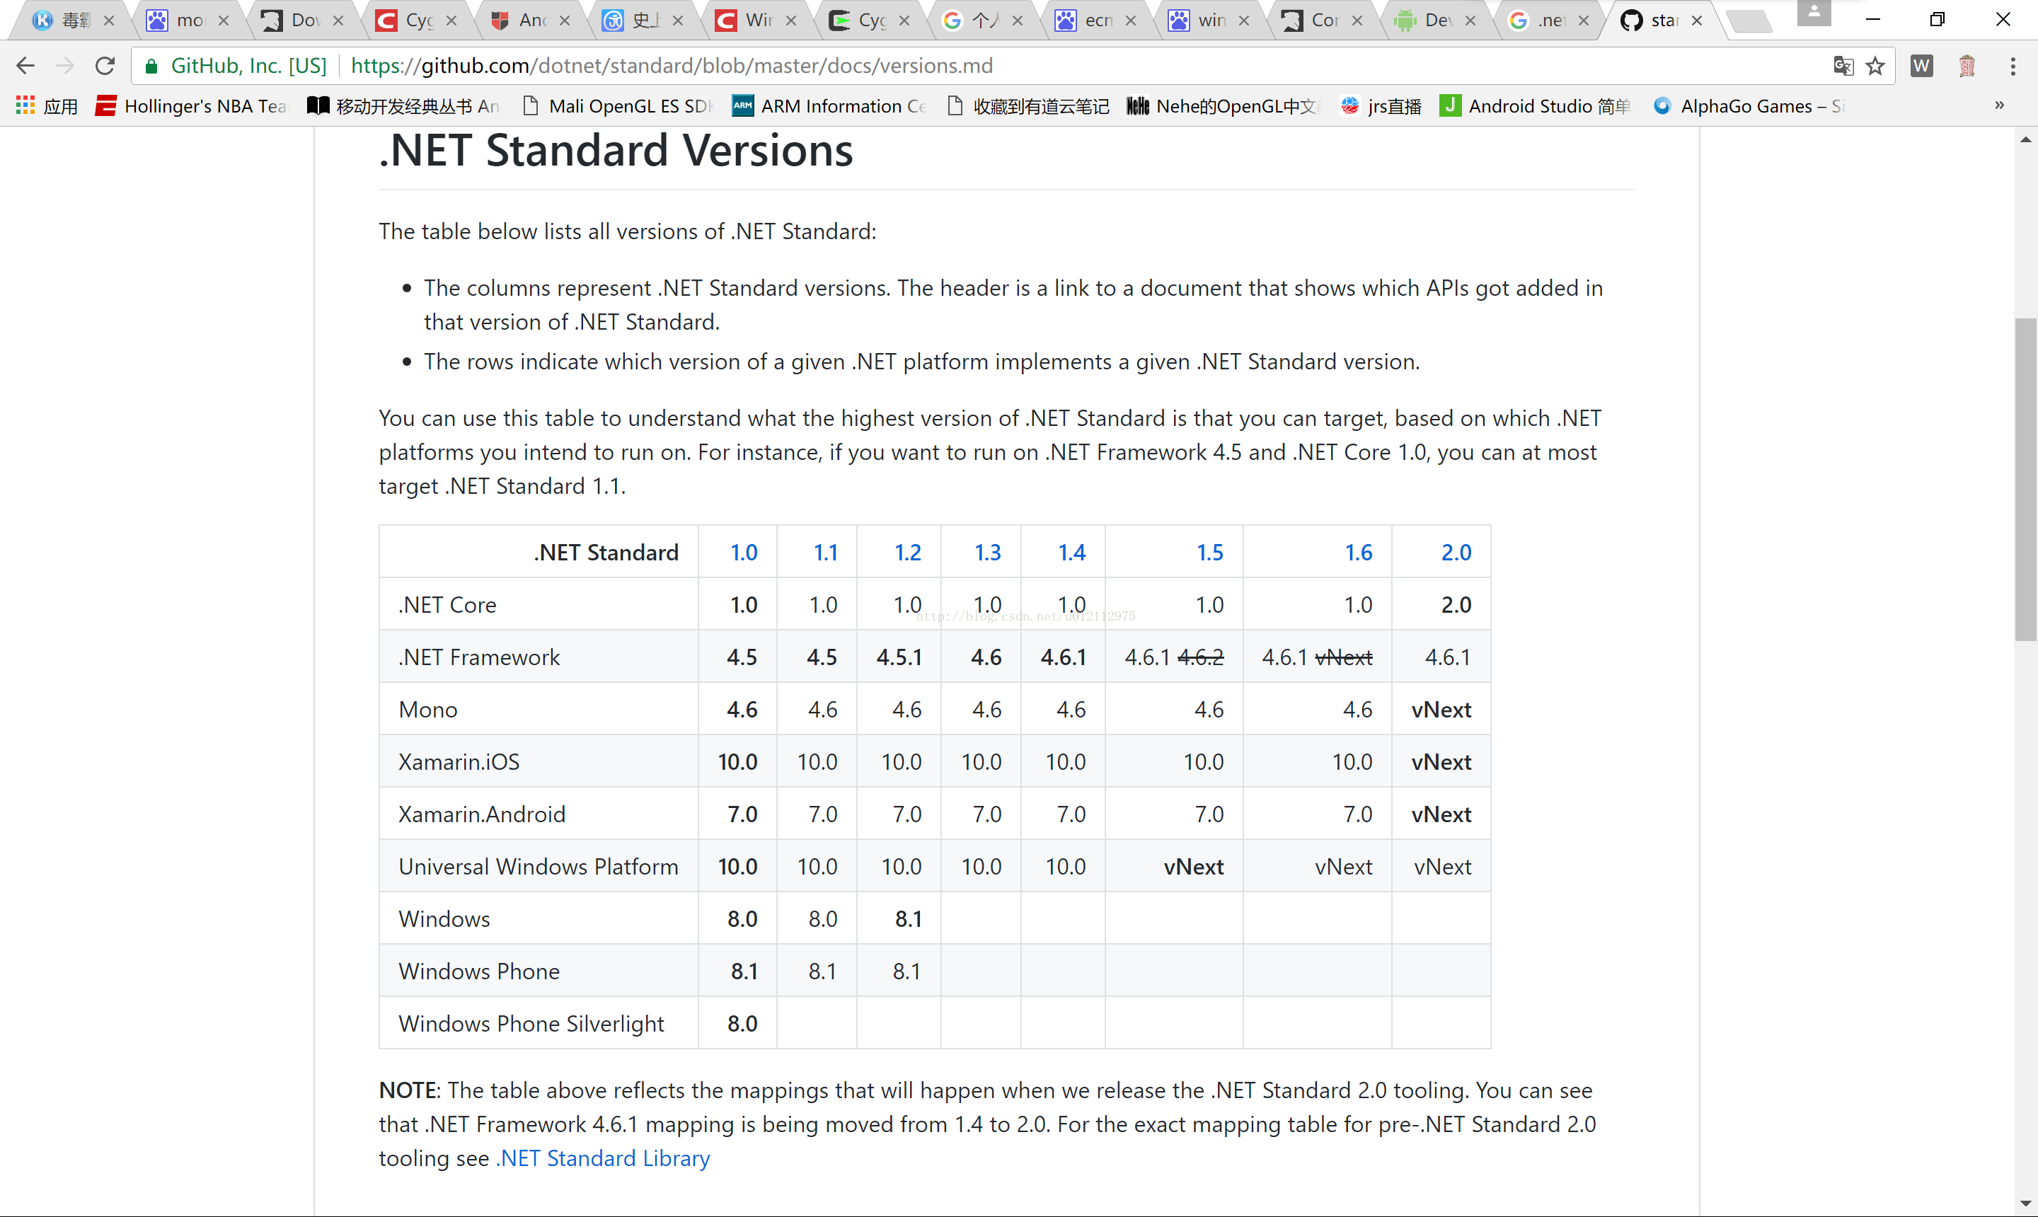Follow the '.NET Standard Library' link
Screen dimensions: 2038x1217
pos(604,1159)
